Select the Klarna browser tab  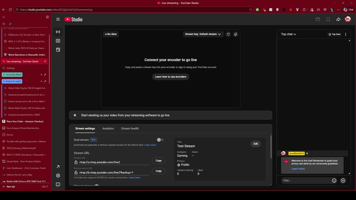coord(25,135)
